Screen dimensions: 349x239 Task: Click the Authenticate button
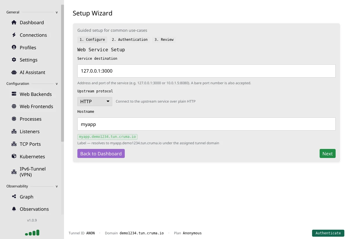coord(328,233)
